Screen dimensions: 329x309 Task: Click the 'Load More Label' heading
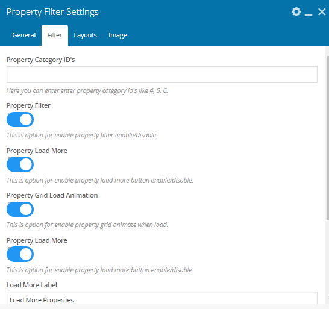coord(32,285)
